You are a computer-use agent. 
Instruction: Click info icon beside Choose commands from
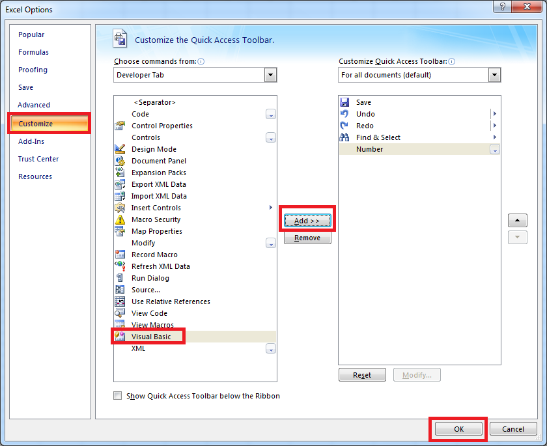[201, 61]
